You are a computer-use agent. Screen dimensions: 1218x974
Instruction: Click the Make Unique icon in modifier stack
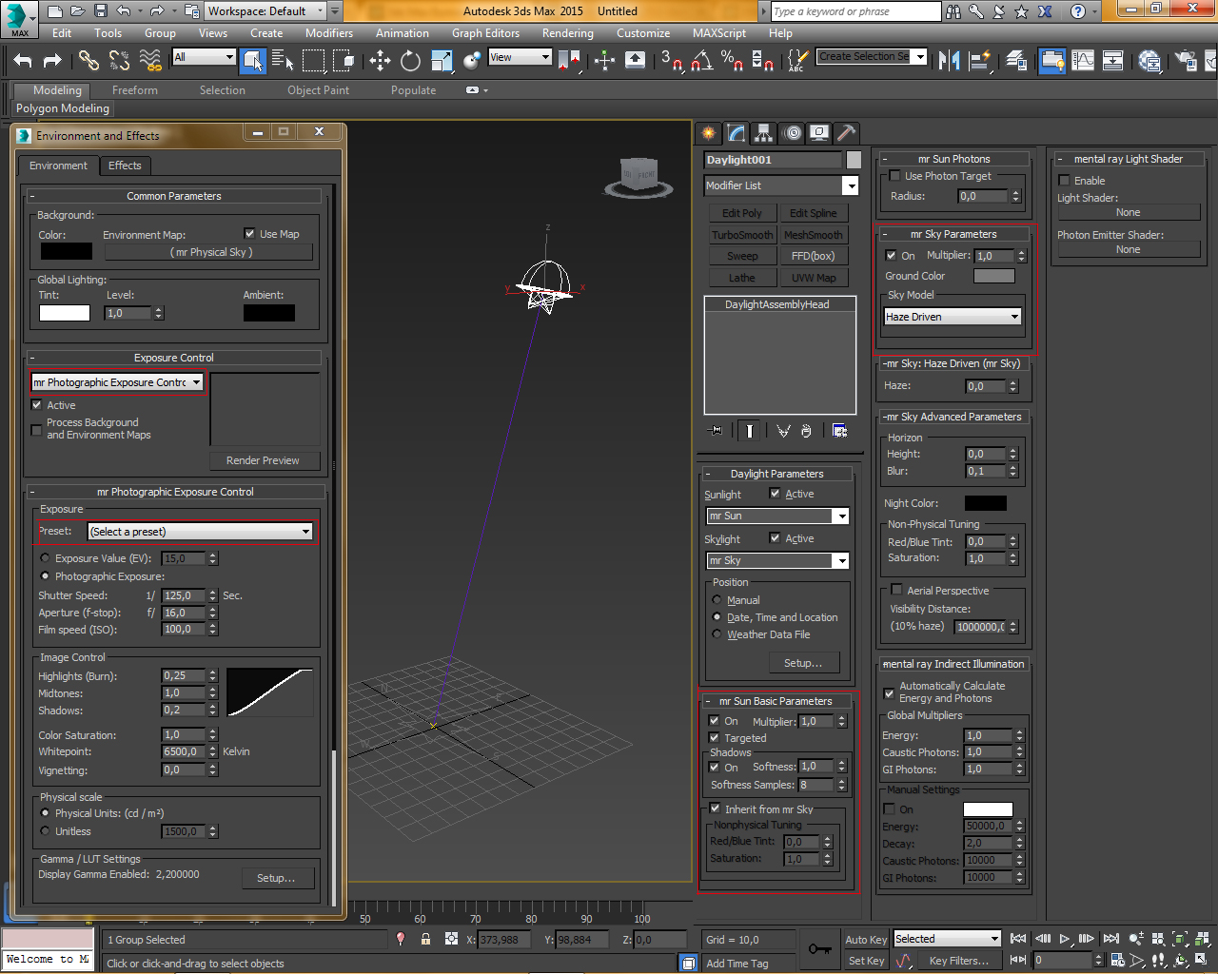(x=783, y=431)
